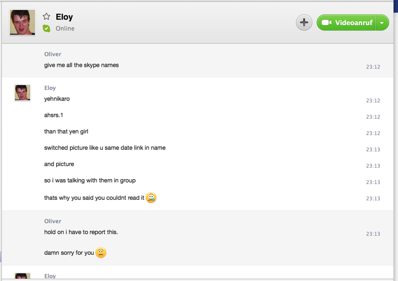Click the message 'ahsrs.1'
This screenshot has width=398, height=281.
point(53,115)
